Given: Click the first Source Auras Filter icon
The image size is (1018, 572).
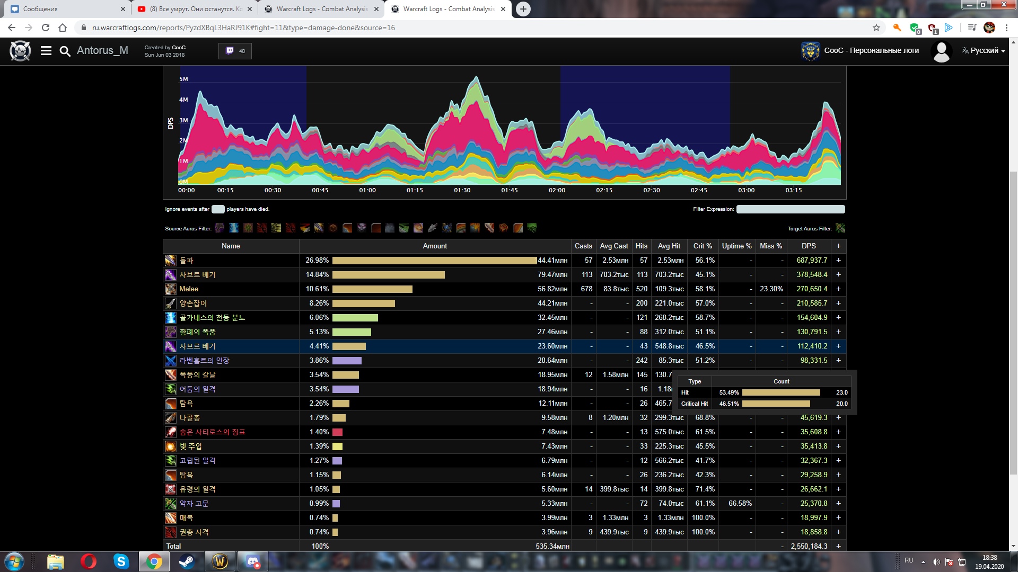Looking at the screenshot, I should click(220, 228).
